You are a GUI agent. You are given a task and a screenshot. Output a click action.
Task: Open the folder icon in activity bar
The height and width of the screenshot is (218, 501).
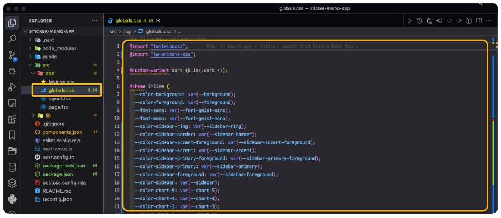click(x=12, y=151)
